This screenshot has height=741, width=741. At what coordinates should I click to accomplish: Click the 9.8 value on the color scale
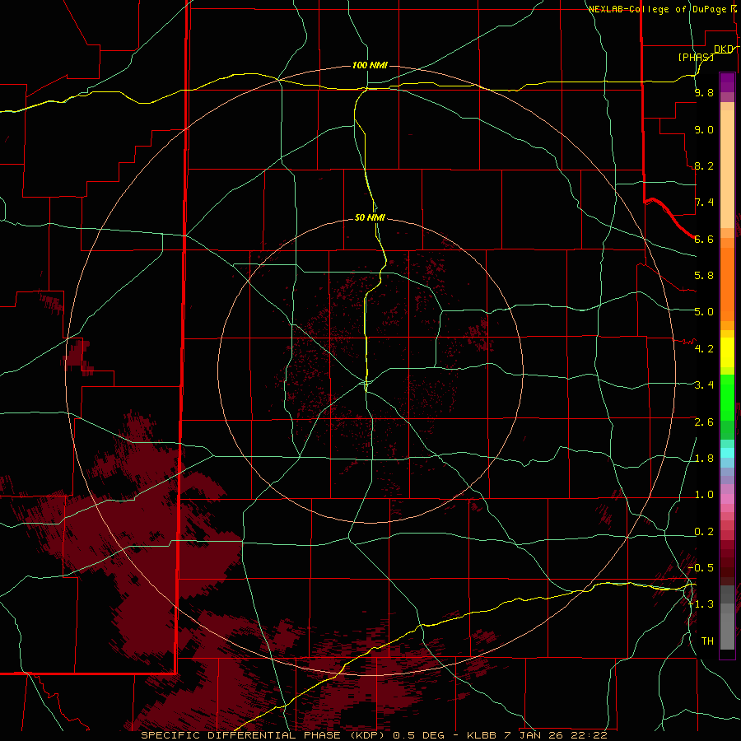pyautogui.click(x=704, y=92)
